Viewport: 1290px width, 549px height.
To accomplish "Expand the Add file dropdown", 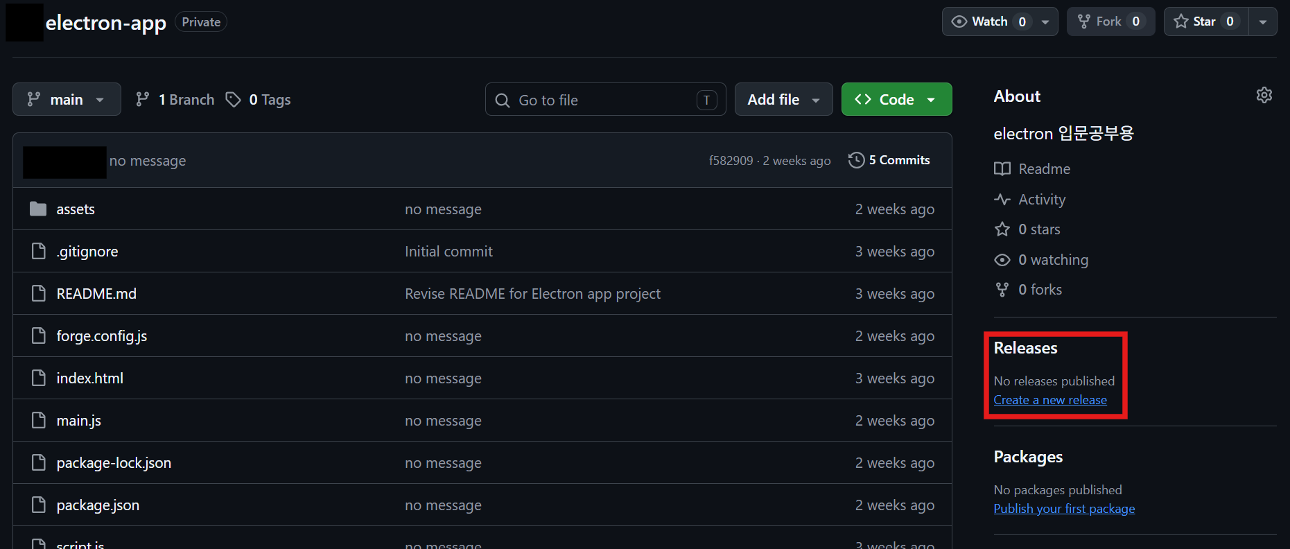I will click(783, 99).
